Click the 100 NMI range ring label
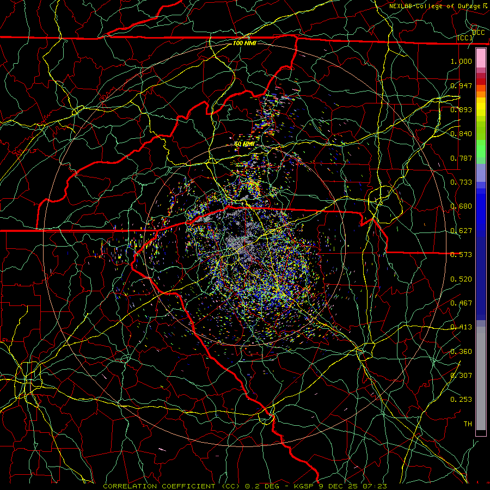 point(244,43)
